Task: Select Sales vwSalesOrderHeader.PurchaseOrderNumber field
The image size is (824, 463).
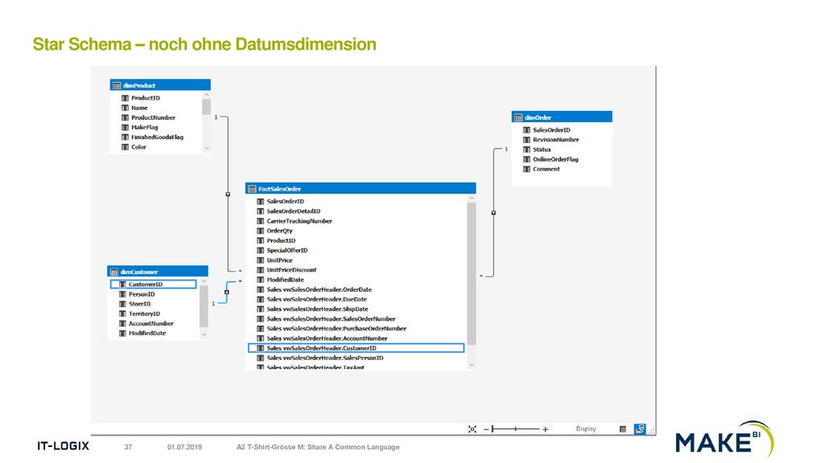Action: (336, 329)
